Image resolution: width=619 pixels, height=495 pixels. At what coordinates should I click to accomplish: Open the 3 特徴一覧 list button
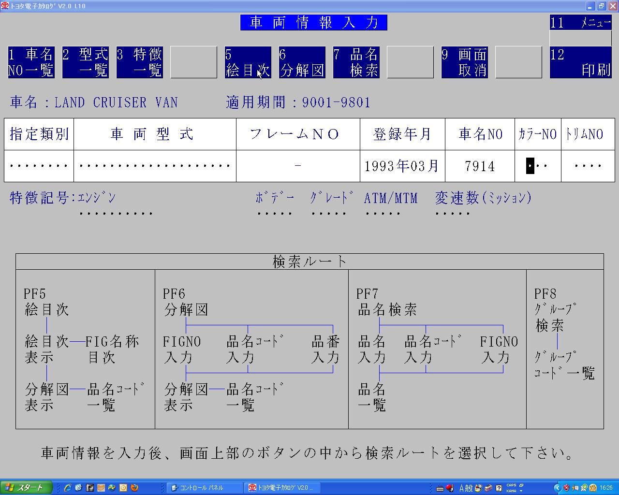click(x=140, y=62)
